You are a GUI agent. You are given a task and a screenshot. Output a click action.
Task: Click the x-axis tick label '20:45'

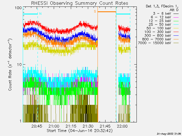point(37,126)
